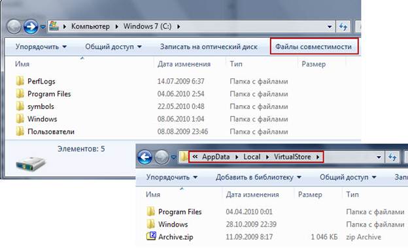The image size is (408, 252).
Task: Click date 08.06.2010 1:04
Action: pyautogui.click(x=181, y=119)
